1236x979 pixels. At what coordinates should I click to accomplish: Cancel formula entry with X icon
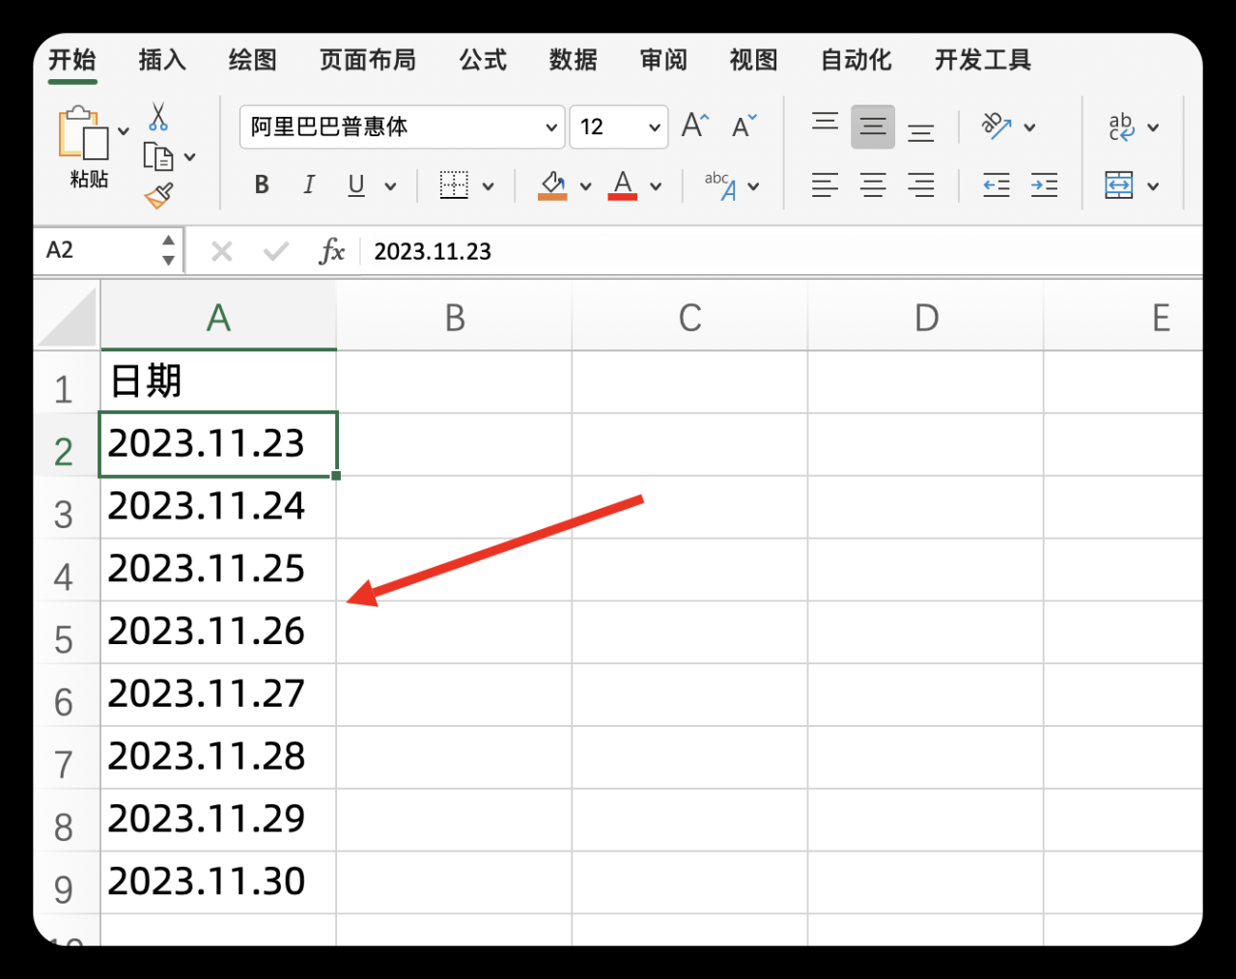[222, 252]
